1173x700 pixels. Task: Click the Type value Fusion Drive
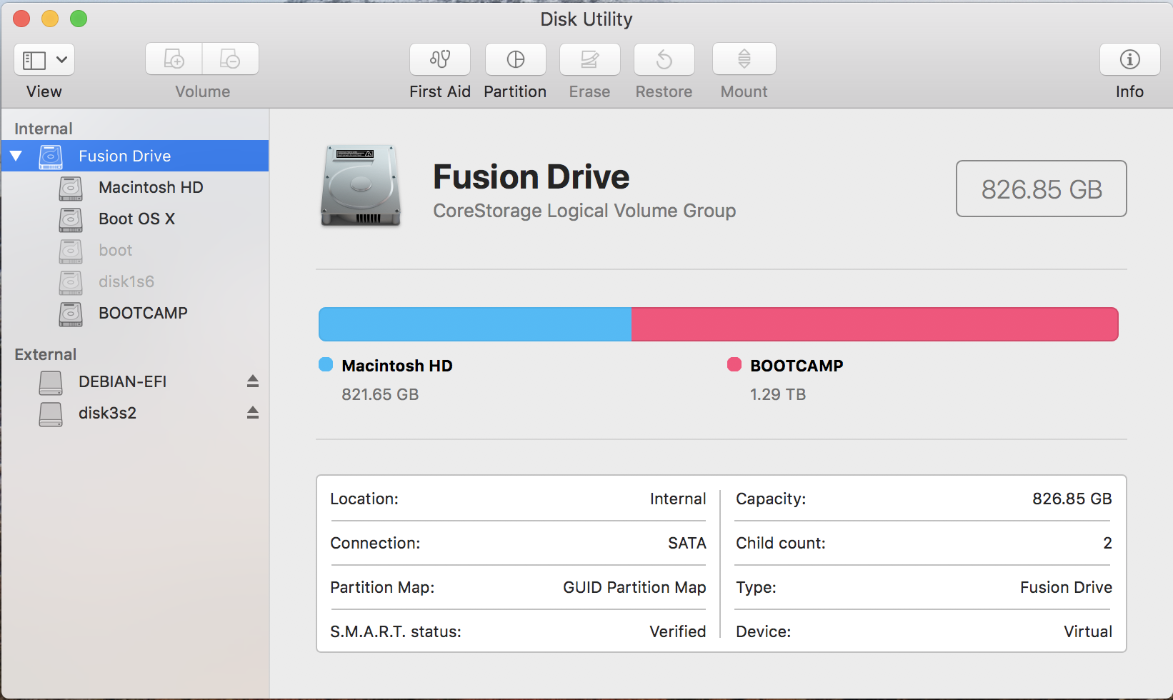(x=1066, y=587)
